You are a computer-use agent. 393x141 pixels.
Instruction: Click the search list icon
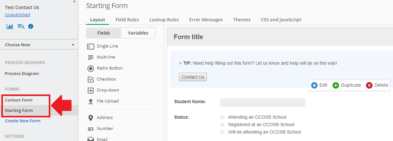[21, 27]
